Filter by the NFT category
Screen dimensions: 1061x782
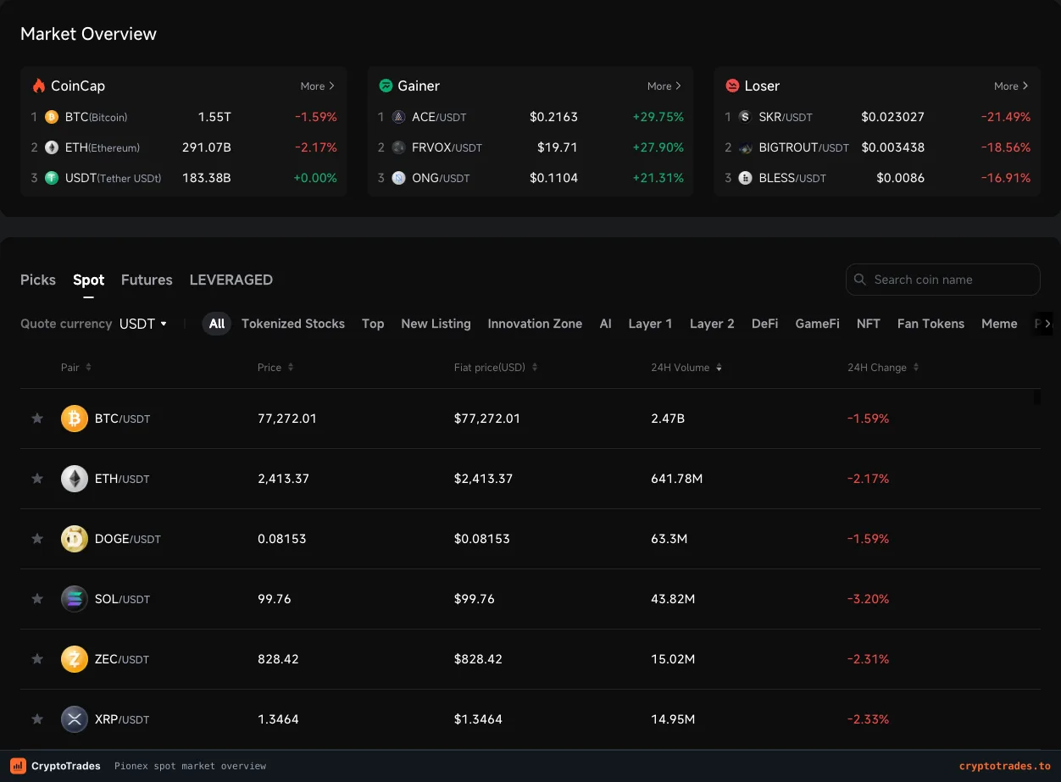click(x=869, y=324)
